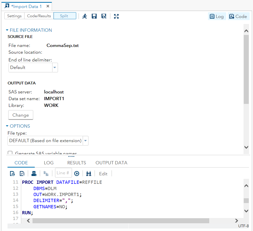Open the File type dropdown
The image size is (253, 231).
[85, 141]
